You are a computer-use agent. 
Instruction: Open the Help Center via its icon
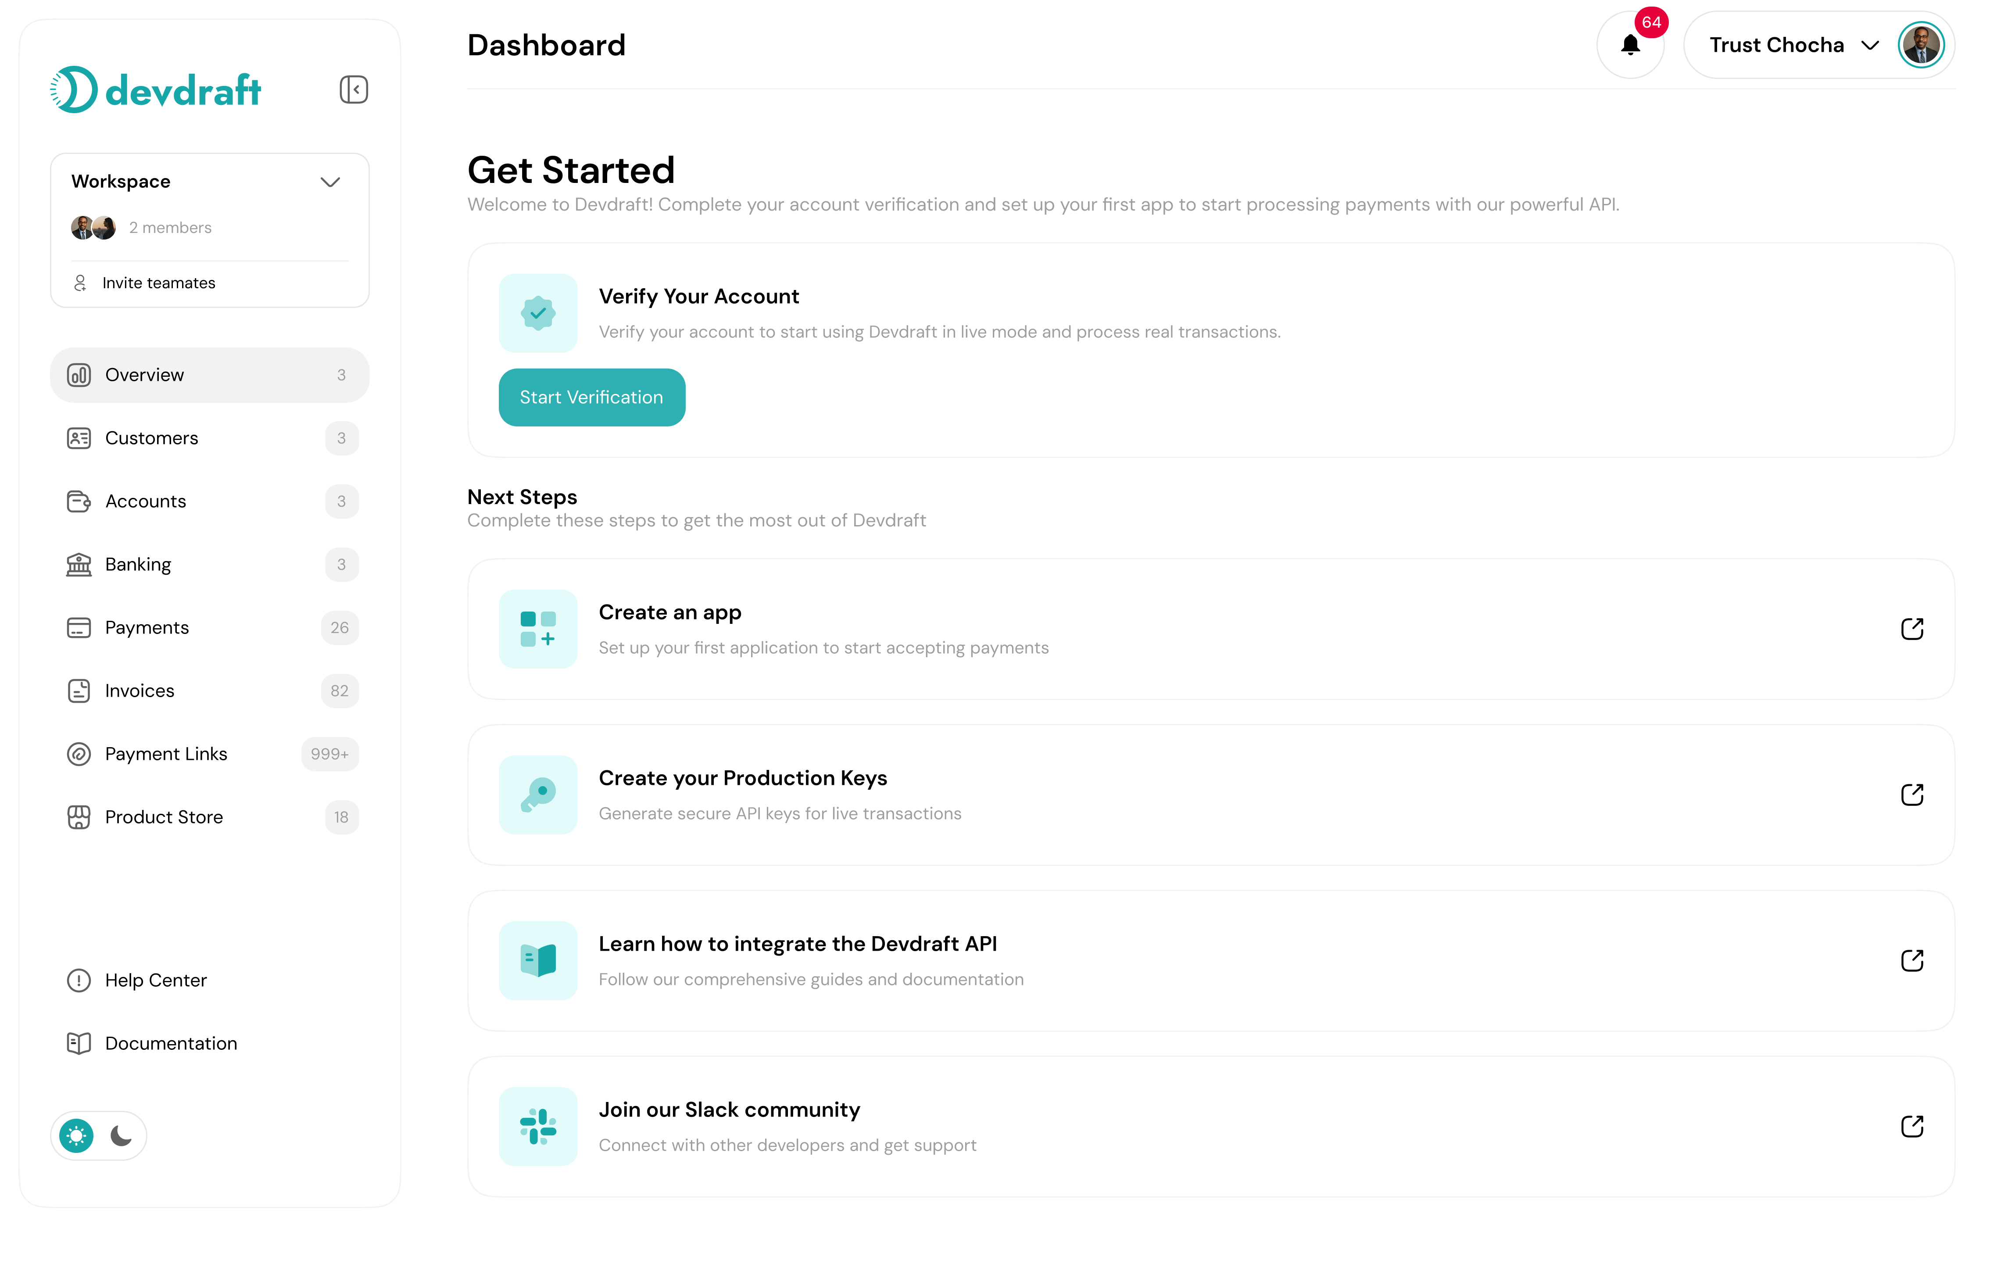[79, 981]
